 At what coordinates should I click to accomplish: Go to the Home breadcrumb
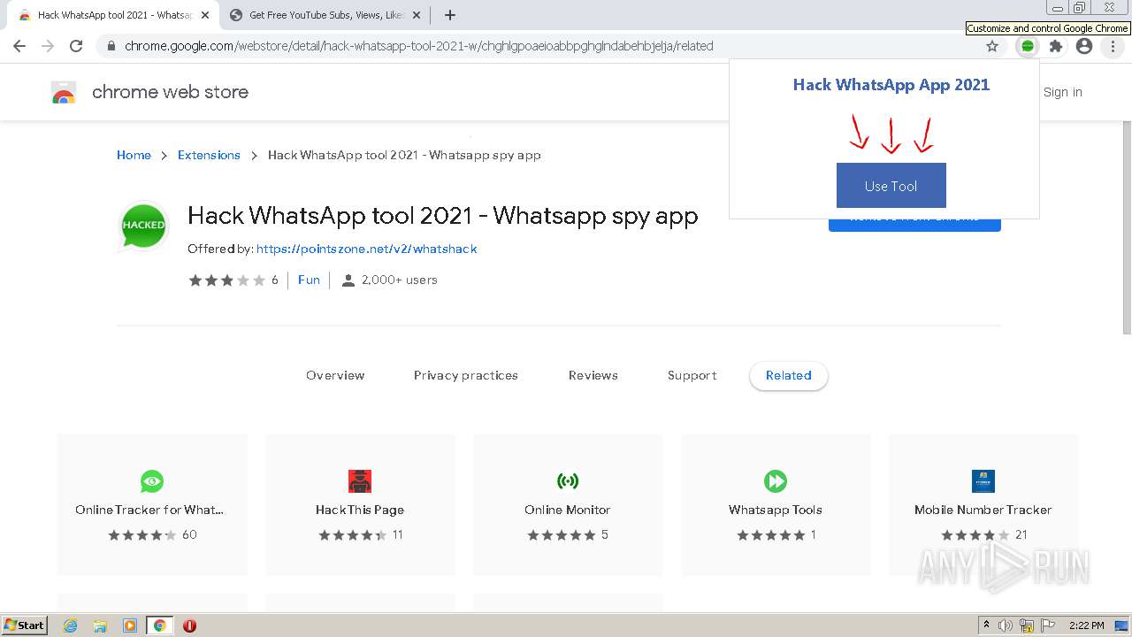tap(134, 155)
